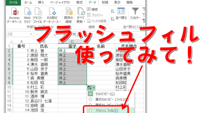Click header cell 番号
The width and height of the screenshot is (202, 113).
(21, 46)
